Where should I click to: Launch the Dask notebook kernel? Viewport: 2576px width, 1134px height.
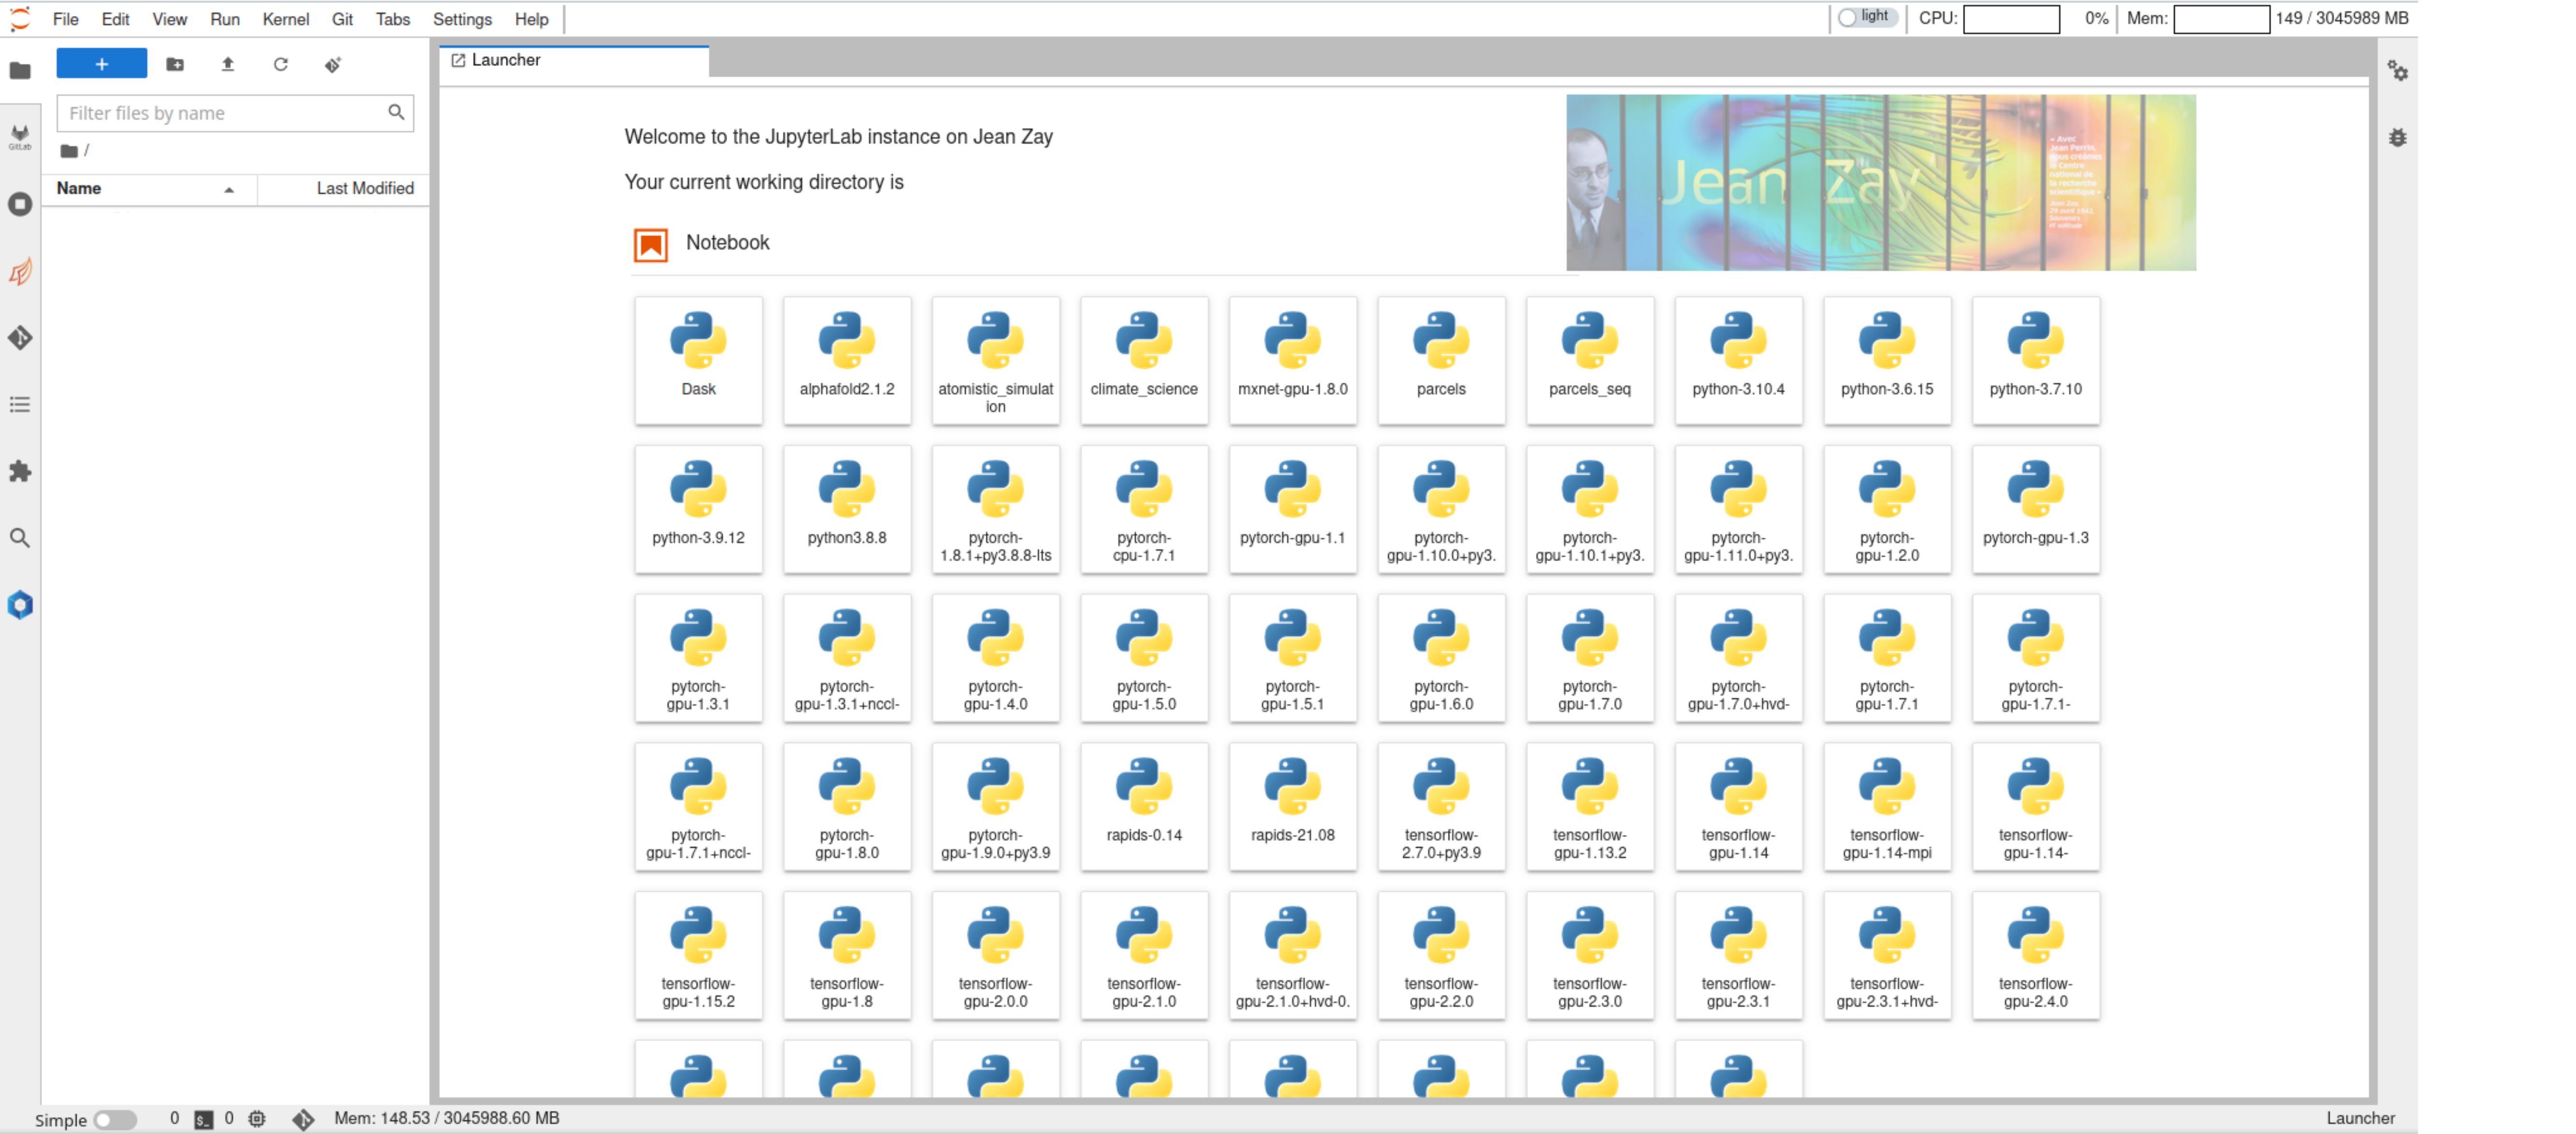point(698,360)
